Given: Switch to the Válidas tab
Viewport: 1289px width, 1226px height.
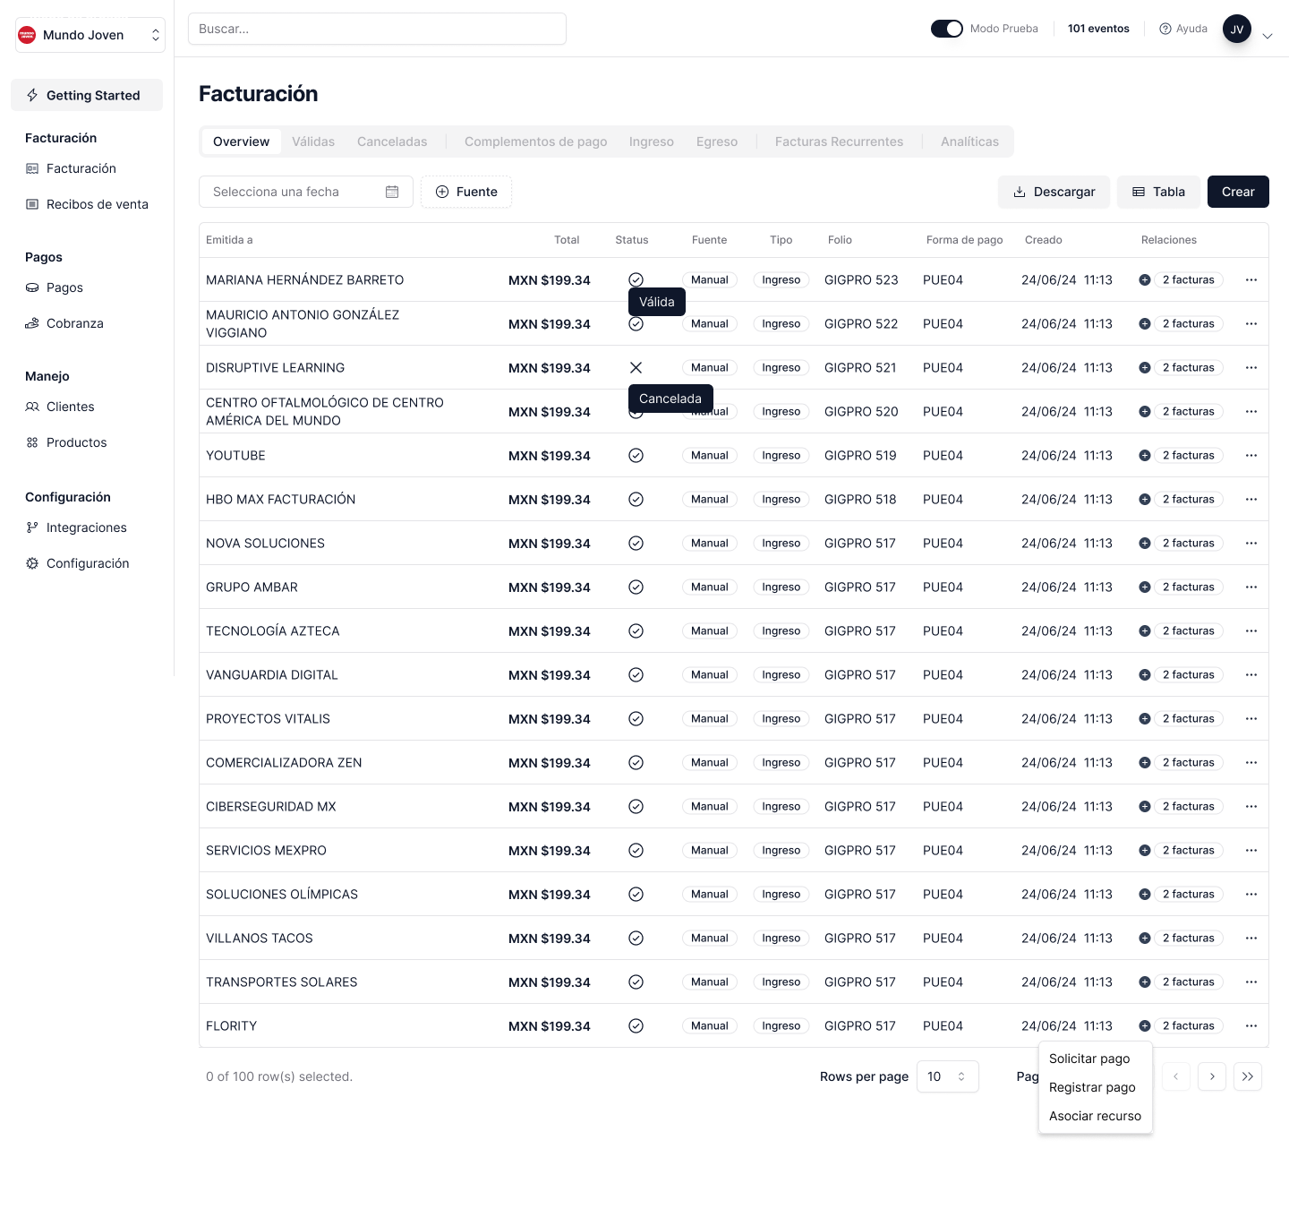Looking at the screenshot, I should pyautogui.click(x=313, y=141).
